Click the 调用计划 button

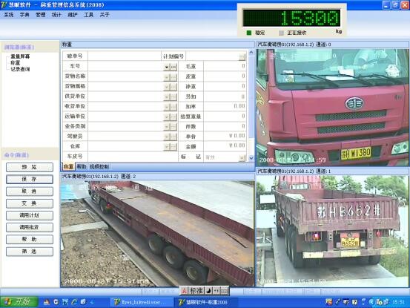click(30, 215)
